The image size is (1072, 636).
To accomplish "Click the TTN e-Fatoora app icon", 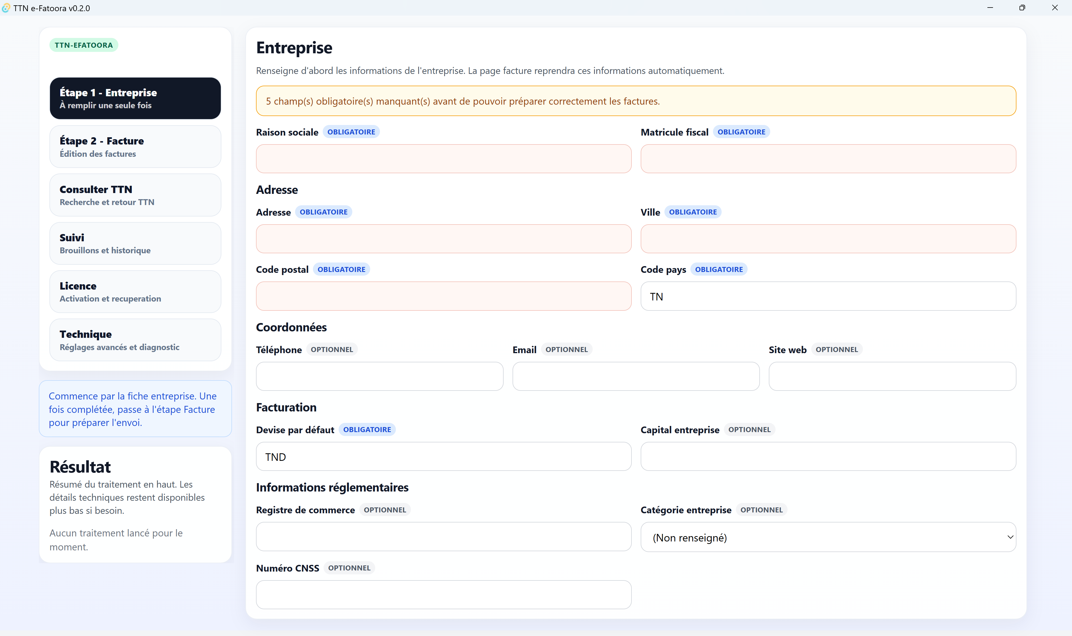I will [6, 8].
